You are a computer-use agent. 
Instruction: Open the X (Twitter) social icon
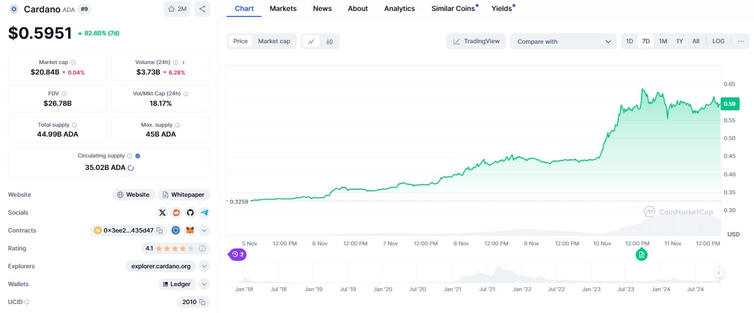click(x=163, y=213)
